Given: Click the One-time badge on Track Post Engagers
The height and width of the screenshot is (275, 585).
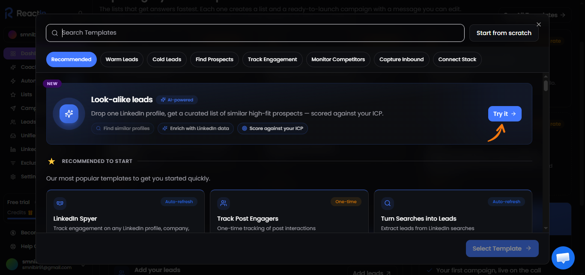Looking at the screenshot, I should pyautogui.click(x=346, y=201).
